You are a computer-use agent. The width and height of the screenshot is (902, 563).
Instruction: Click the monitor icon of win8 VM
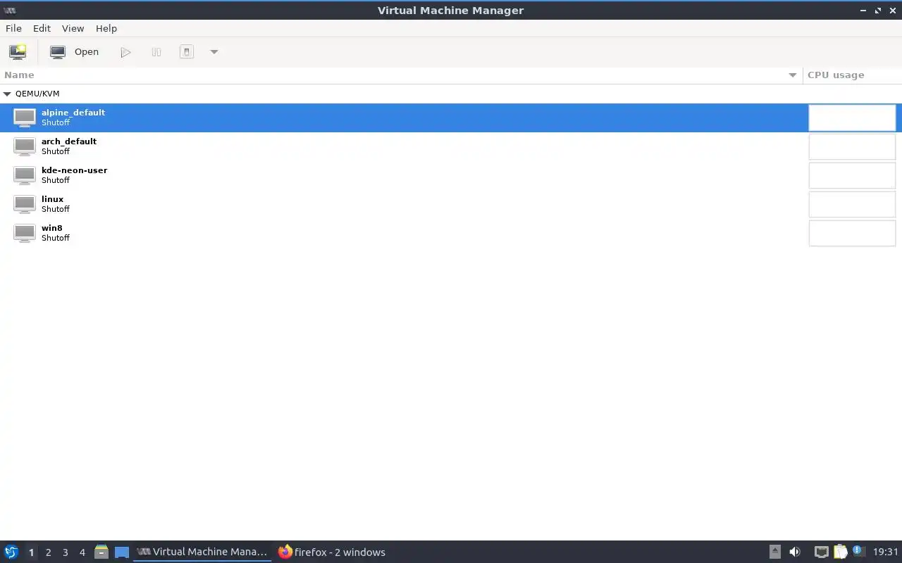coord(25,233)
